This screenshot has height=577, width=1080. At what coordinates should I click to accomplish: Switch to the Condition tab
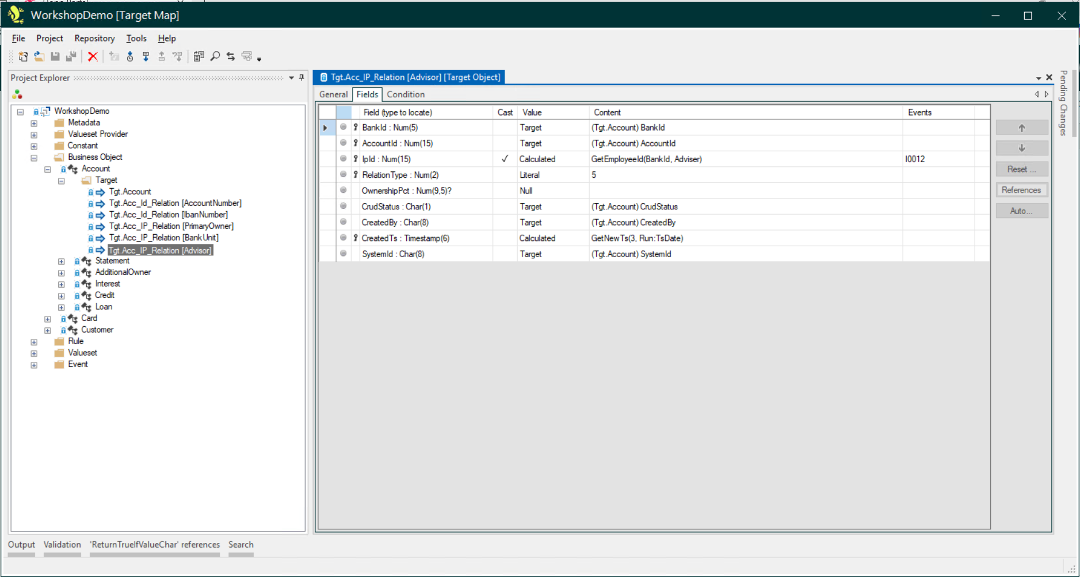pos(405,94)
